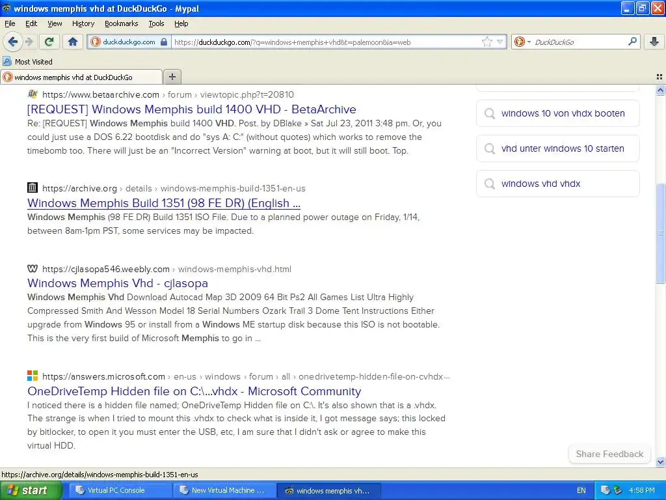
Task: Open the Tools menu
Action: 156,23
